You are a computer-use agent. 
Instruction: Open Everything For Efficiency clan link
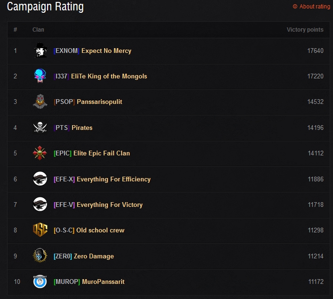coord(114,179)
